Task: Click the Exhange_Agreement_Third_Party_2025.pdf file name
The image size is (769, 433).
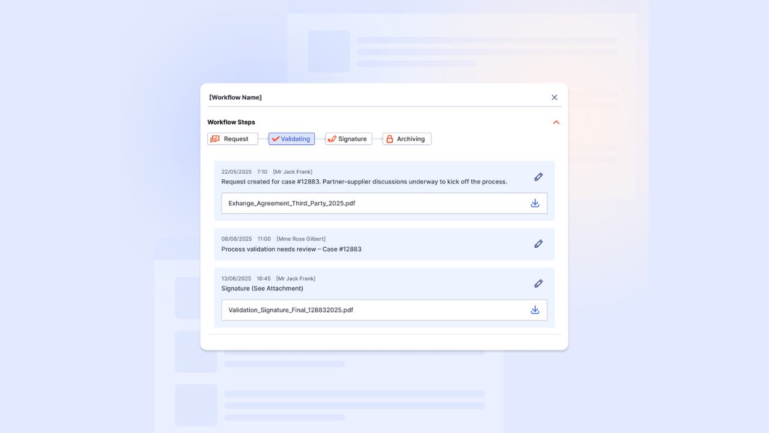Action: (291, 203)
